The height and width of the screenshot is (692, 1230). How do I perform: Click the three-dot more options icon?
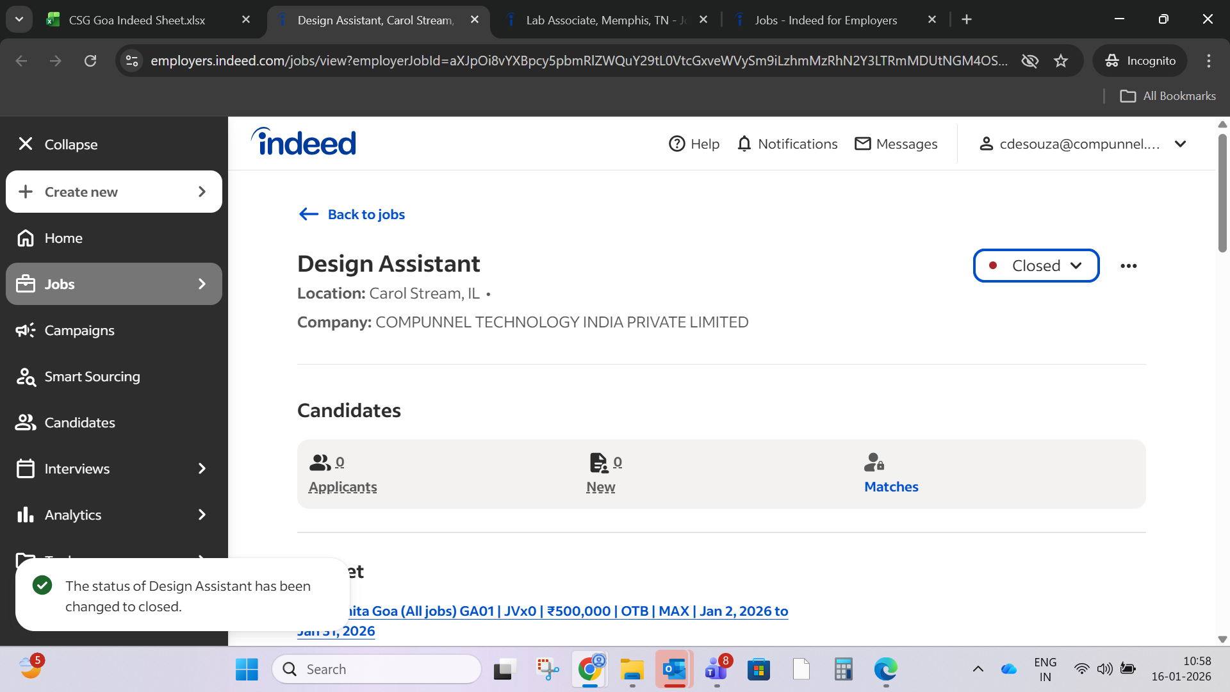pyautogui.click(x=1128, y=266)
